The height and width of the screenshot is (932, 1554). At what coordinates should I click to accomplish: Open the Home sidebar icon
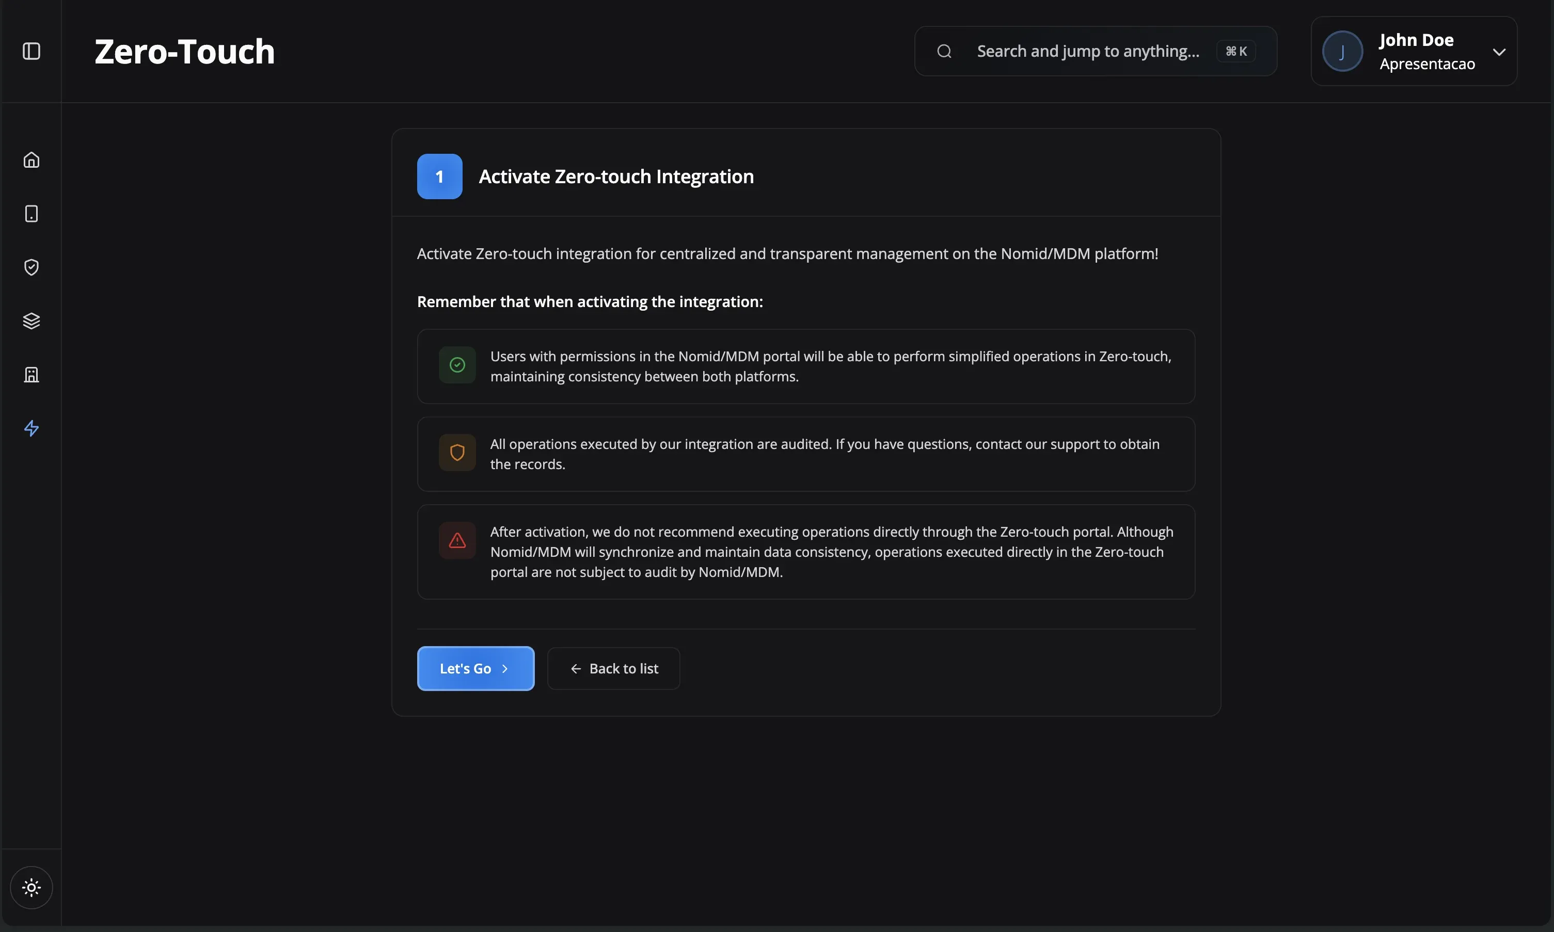click(31, 160)
